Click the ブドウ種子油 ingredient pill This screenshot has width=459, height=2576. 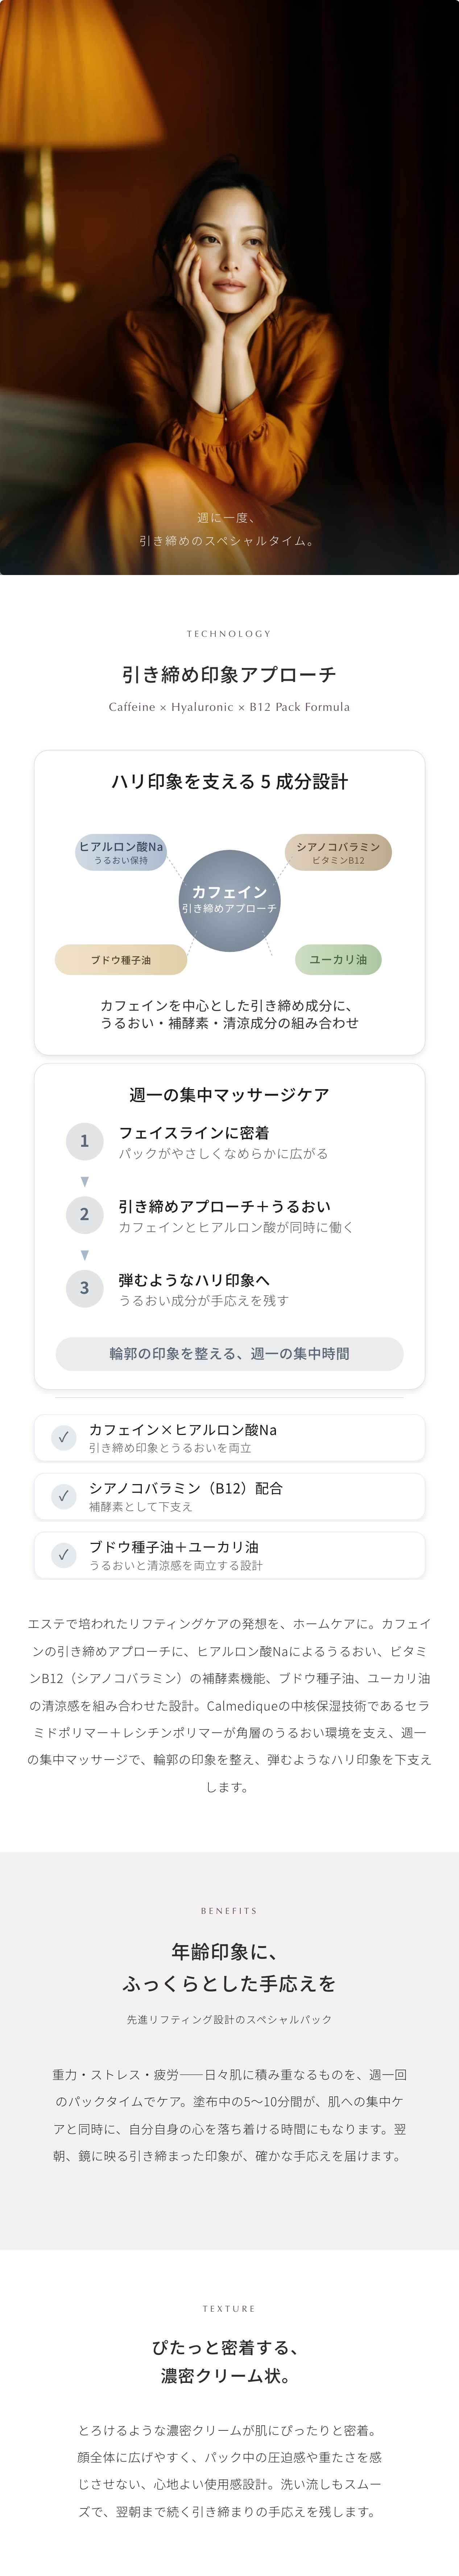(x=121, y=959)
